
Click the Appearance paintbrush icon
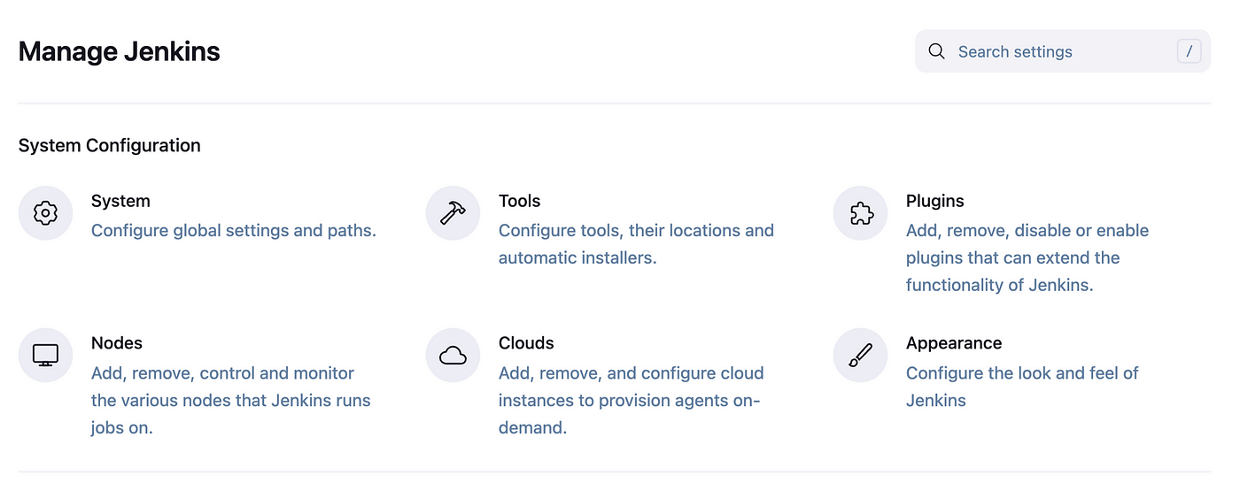(x=860, y=356)
